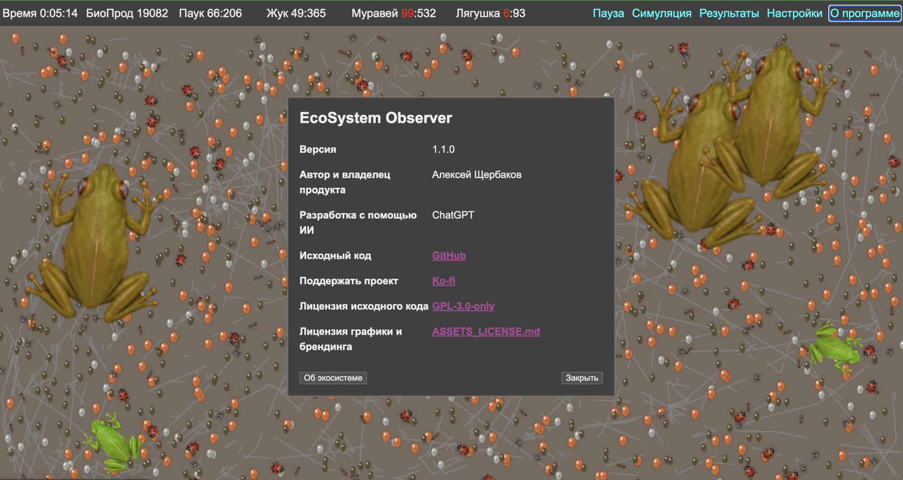This screenshot has width=903, height=480.
Task: Open the Результаты menu
Action: (729, 13)
